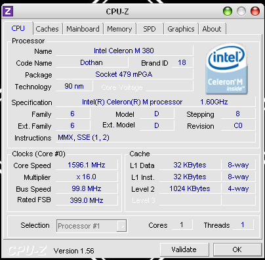
Task: Click the gray title bar button
Action: (241, 11)
